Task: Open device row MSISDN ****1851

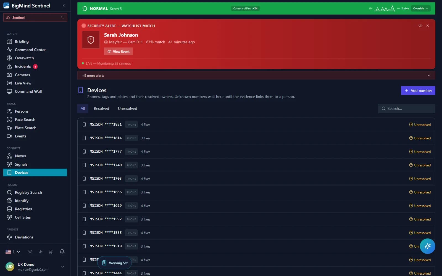Action: click(x=256, y=124)
